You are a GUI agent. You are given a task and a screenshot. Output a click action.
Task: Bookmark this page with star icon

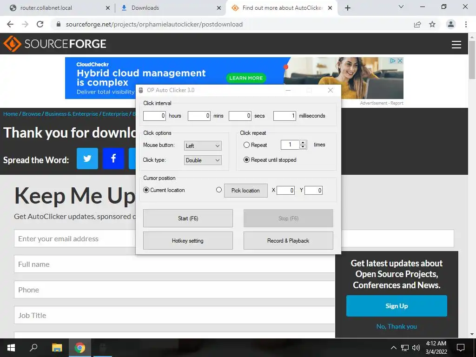pyautogui.click(x=432, y=24)
